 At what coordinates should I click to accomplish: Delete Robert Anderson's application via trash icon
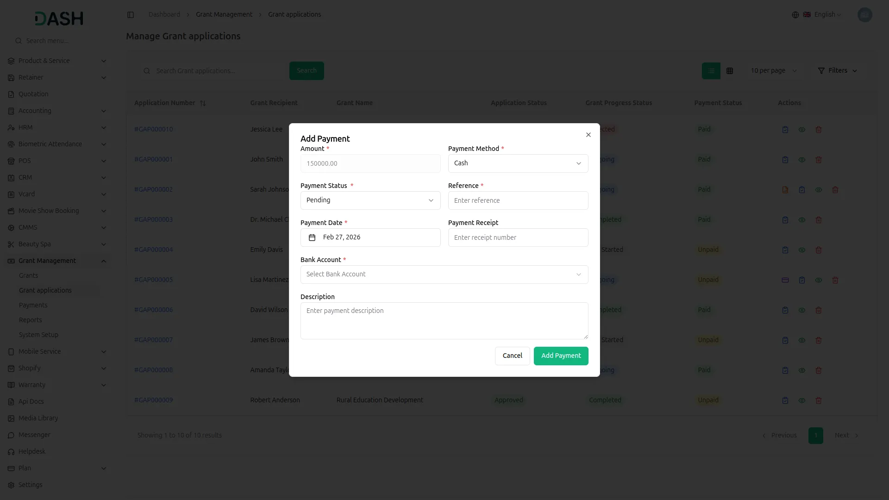point(819,400)
